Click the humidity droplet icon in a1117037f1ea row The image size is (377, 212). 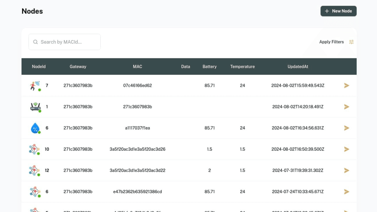35,128
